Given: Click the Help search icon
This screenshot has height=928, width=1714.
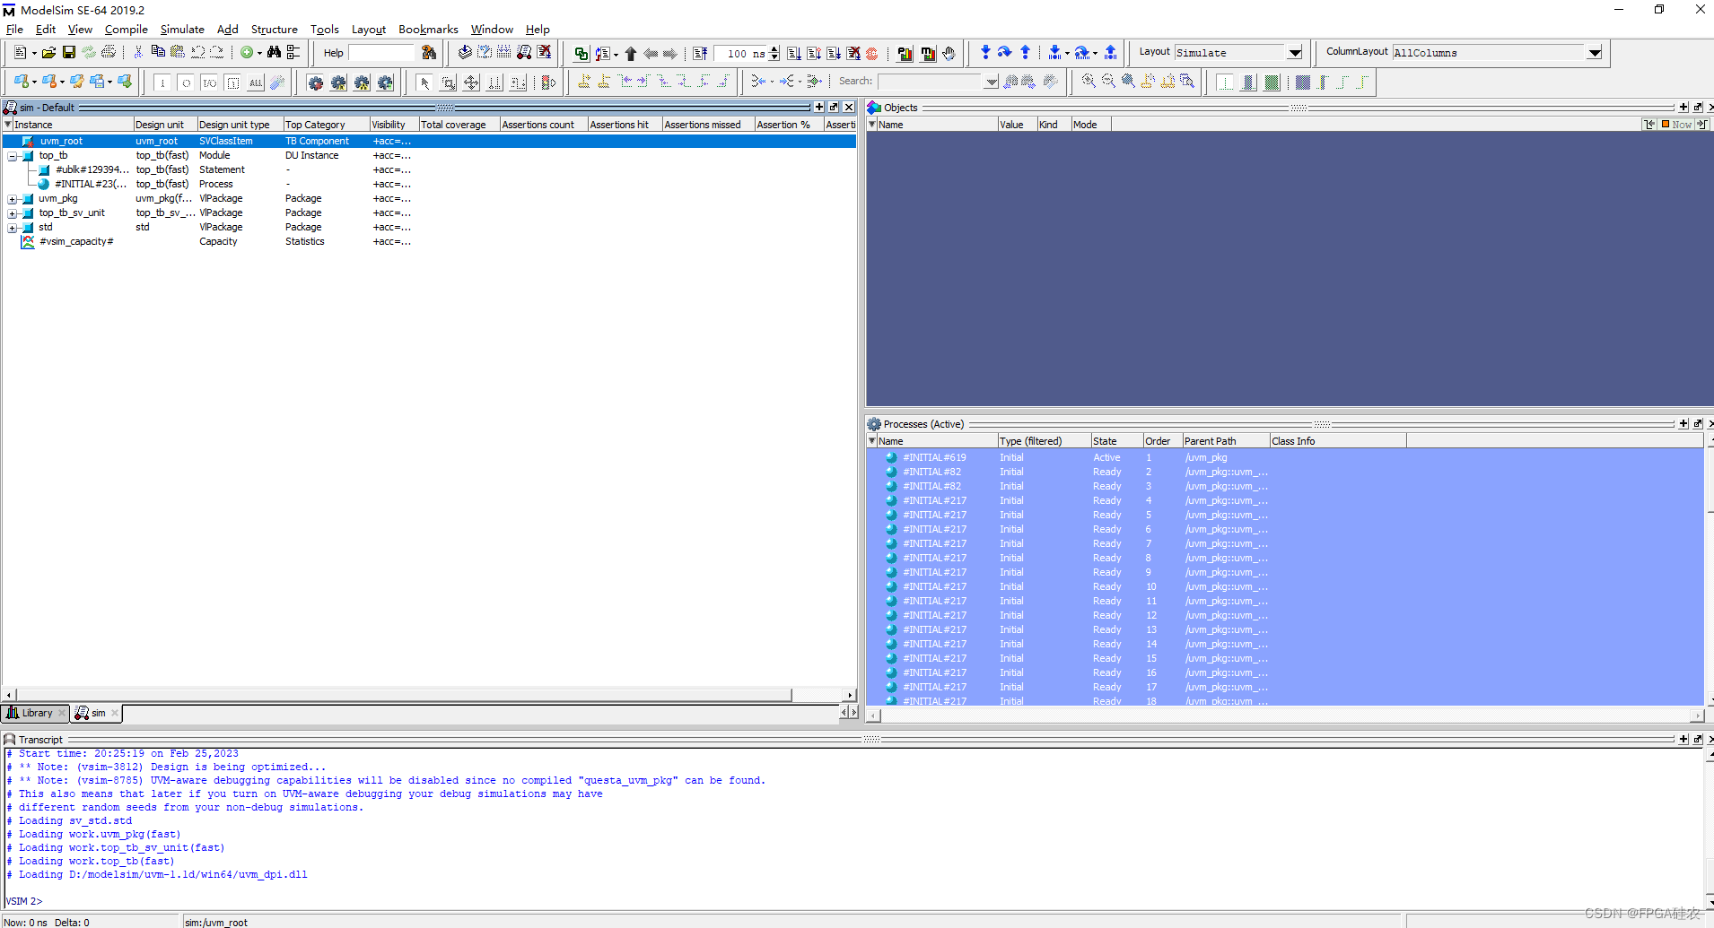Looking at the screenshot, I should coord(429,53).
